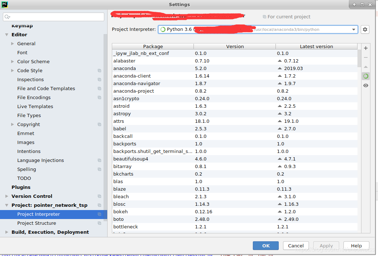Expand the Code Style node arrow
Image resolution: width=378 pixels, height=256 pixels.
point(13,70)
